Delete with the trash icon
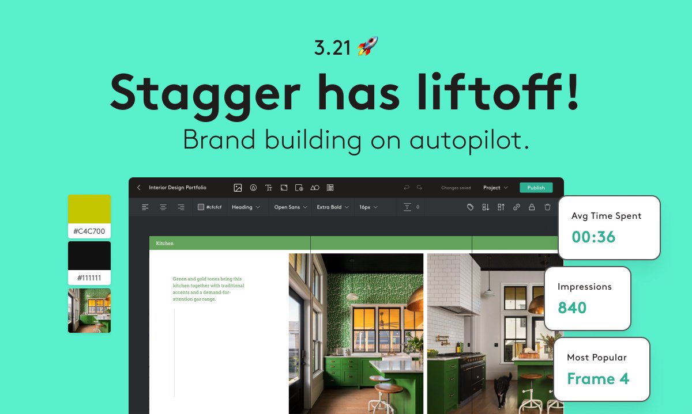692x414 pixels. pyautogui.click(x=547, y=207)
